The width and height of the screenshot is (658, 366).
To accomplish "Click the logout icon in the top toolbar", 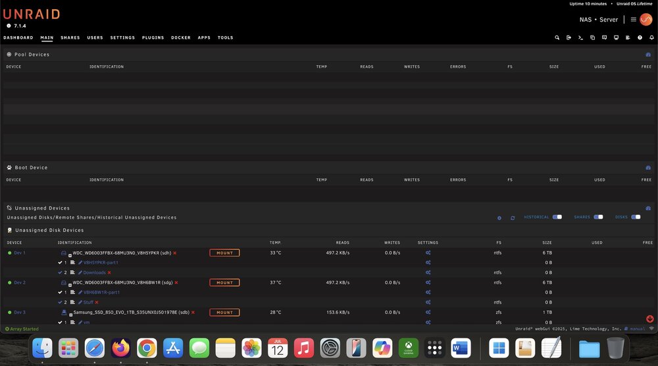I will (569, 37).
